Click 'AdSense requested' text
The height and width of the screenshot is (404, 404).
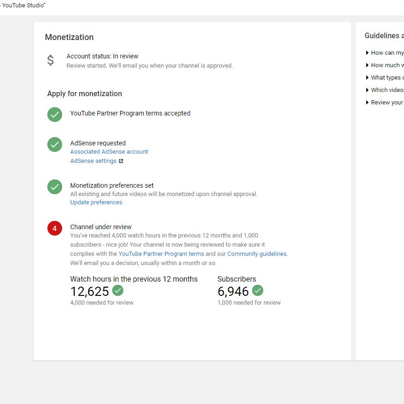98,143
